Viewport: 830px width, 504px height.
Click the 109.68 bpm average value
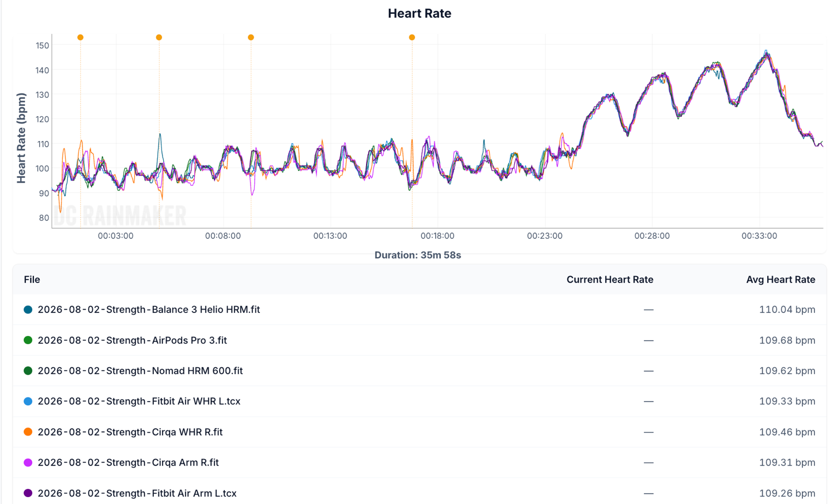(x=787, y=340)
